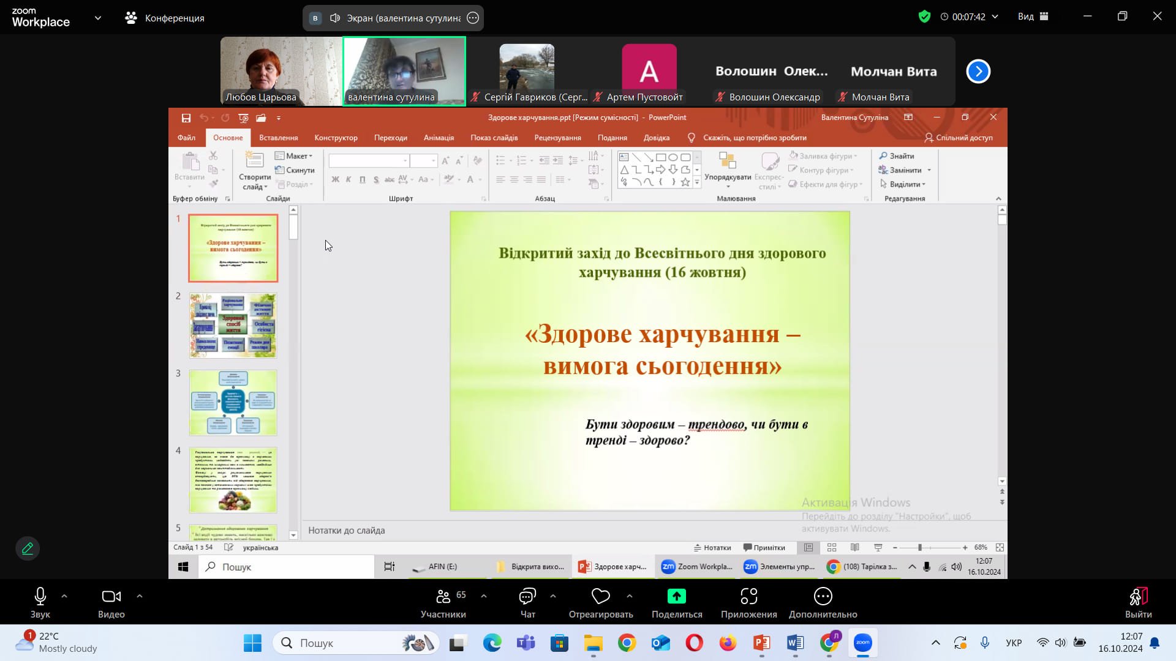
Task: Open the Participants list
Action: point(443,596)
